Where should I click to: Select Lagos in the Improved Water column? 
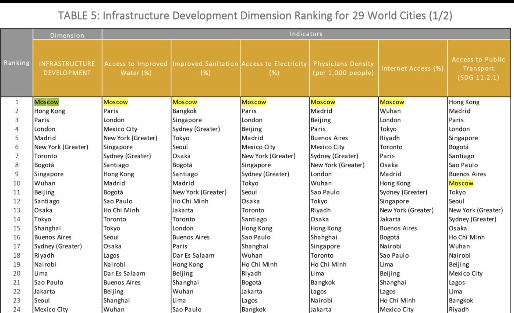[x=111, y=255]
